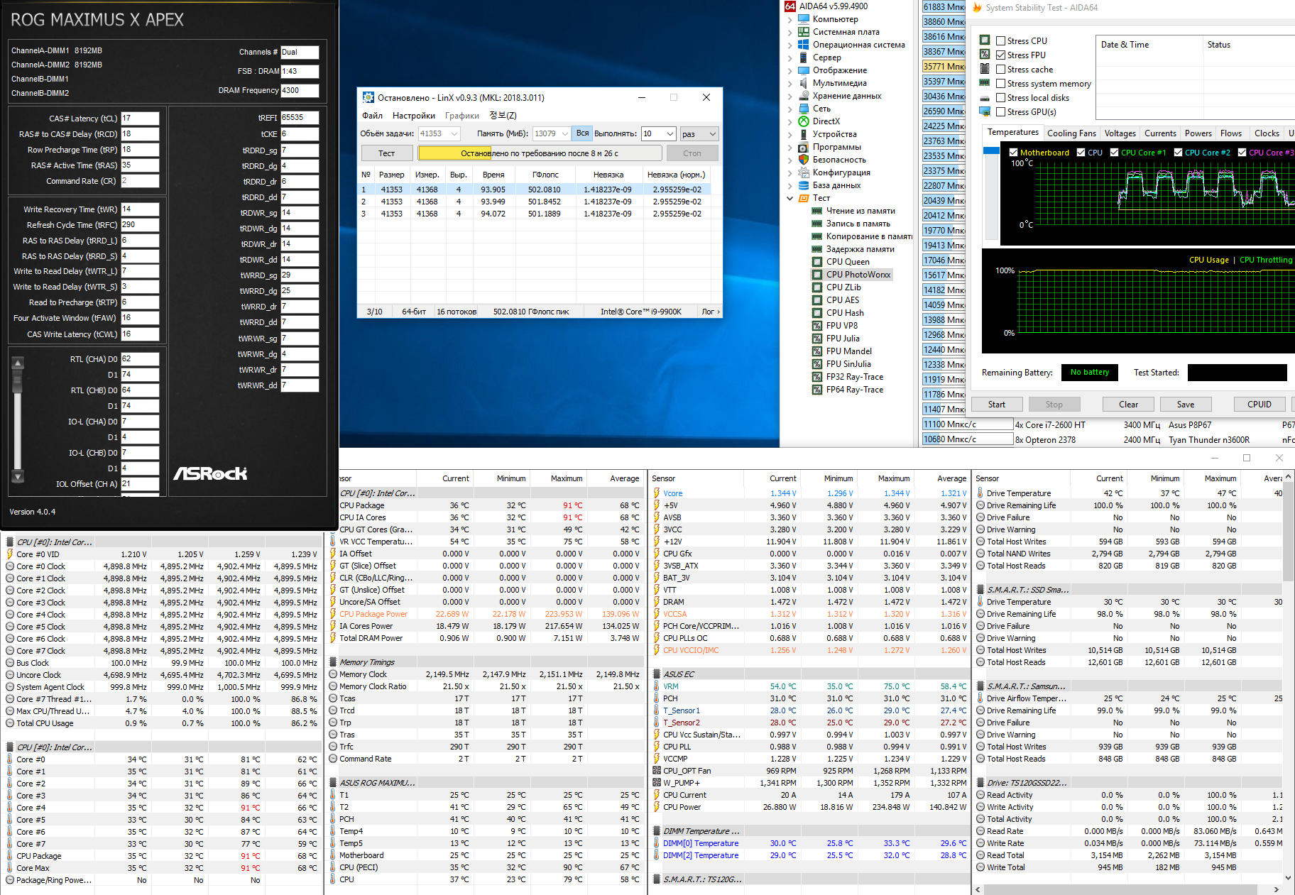Click the Чтение из памяти memory icon

click(x=817, y=211)
